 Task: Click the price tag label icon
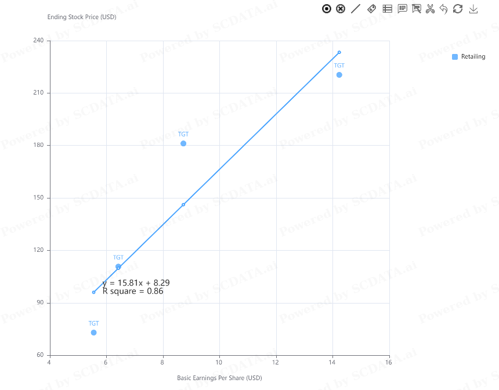pos(372,9)
